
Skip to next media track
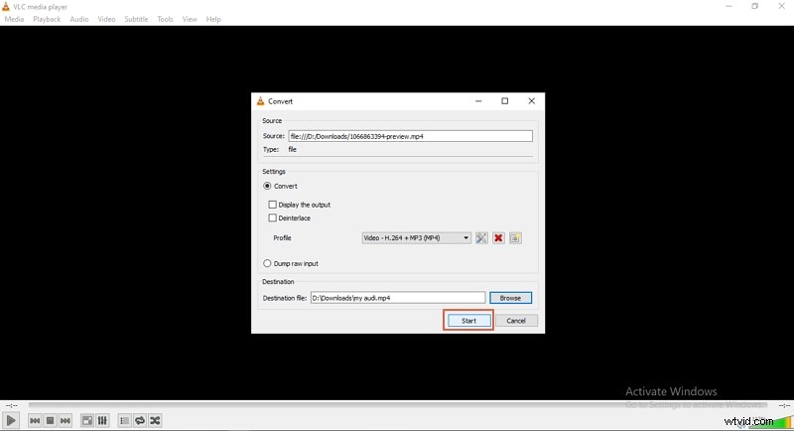click(66, 420)
